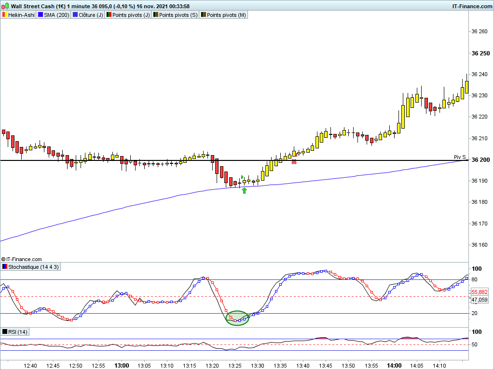Open the Heikin-Ashi indicator label
The width and height of the screenshot is (494, 370).
pyautogui.click(x=18, y=15)
